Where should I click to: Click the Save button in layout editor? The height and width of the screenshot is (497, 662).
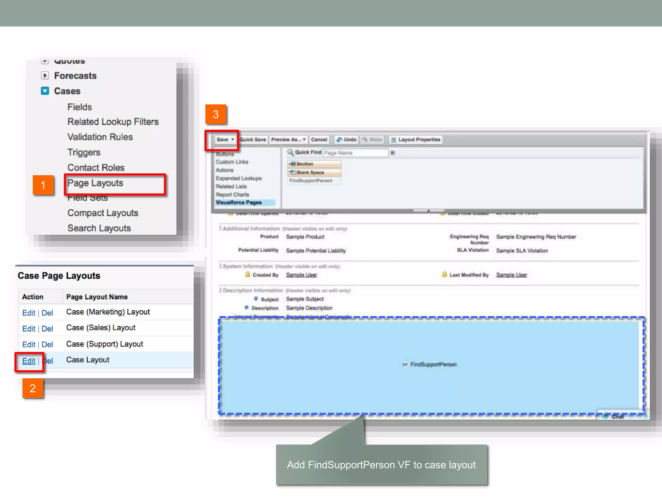[x=222, y=139]
